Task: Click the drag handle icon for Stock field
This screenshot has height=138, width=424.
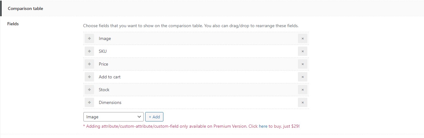Action: pyautogui.click(x=89, y=90)
